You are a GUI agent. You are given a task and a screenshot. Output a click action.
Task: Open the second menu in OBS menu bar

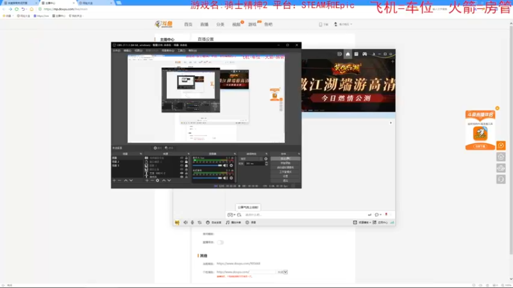point(127,51)
